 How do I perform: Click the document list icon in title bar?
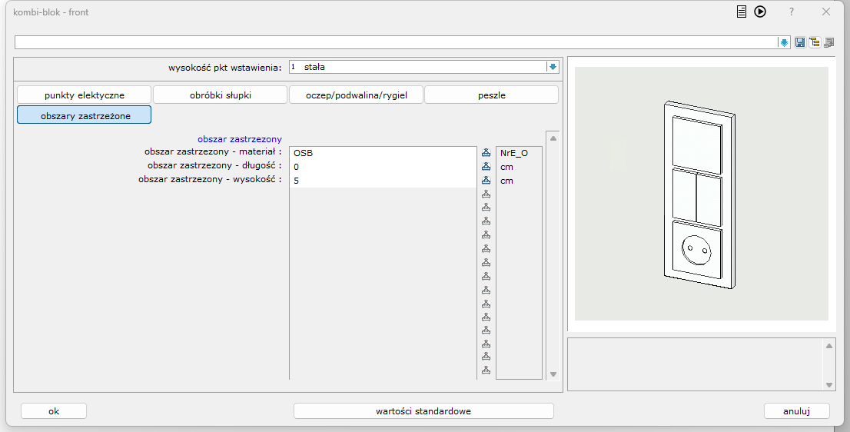click(x=742, y=12)
